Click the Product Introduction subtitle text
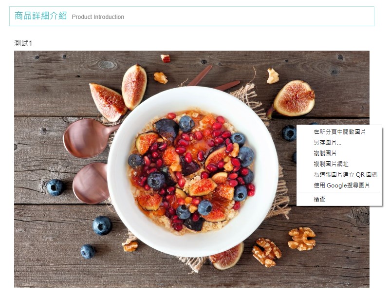This screenshot has height=297, width=389. point(98,17)
